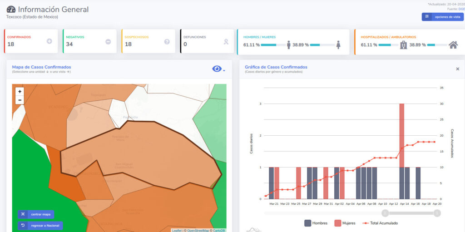The image size is (465, 232).
Task: Click the male figure icon for Hombres
Action: point(289,45)
